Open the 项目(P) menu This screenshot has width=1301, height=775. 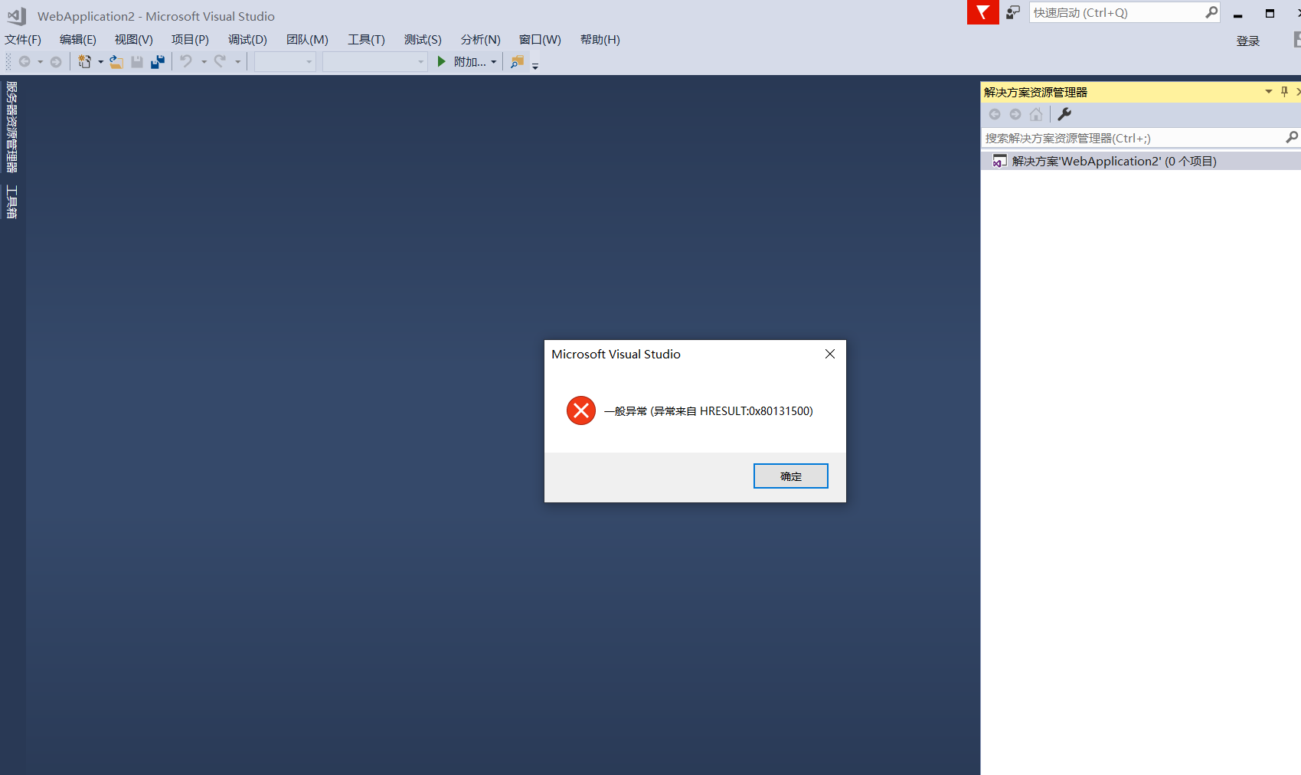pyautogui.click(x=190, y=39)
